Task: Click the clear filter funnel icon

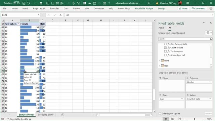Action: (79, 3)
